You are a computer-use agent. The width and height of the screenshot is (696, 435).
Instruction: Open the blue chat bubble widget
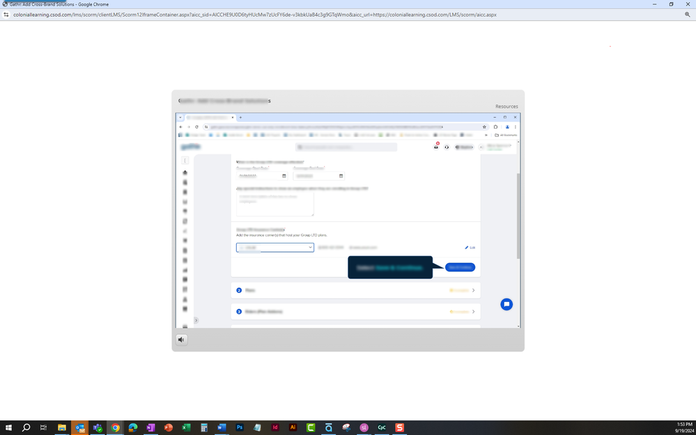pos(506,304)
